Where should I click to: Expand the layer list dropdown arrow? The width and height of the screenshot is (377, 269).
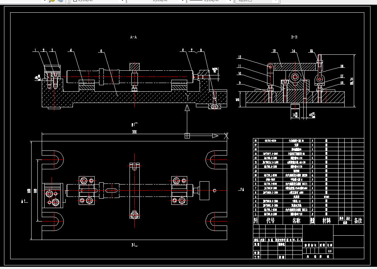[45, 1]
